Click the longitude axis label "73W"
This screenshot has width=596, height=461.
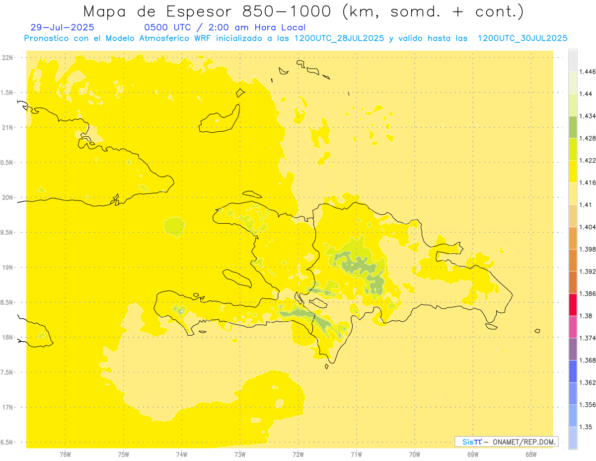pos(240,454)
